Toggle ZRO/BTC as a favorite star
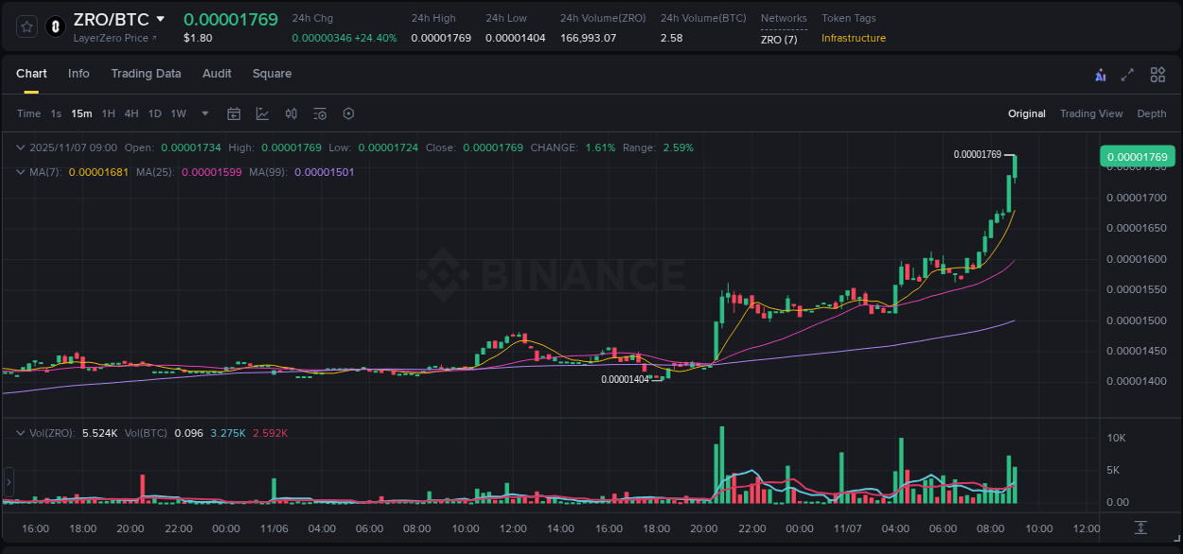The height and width of the screenshot is (554, 1183). tap(26, 26)
